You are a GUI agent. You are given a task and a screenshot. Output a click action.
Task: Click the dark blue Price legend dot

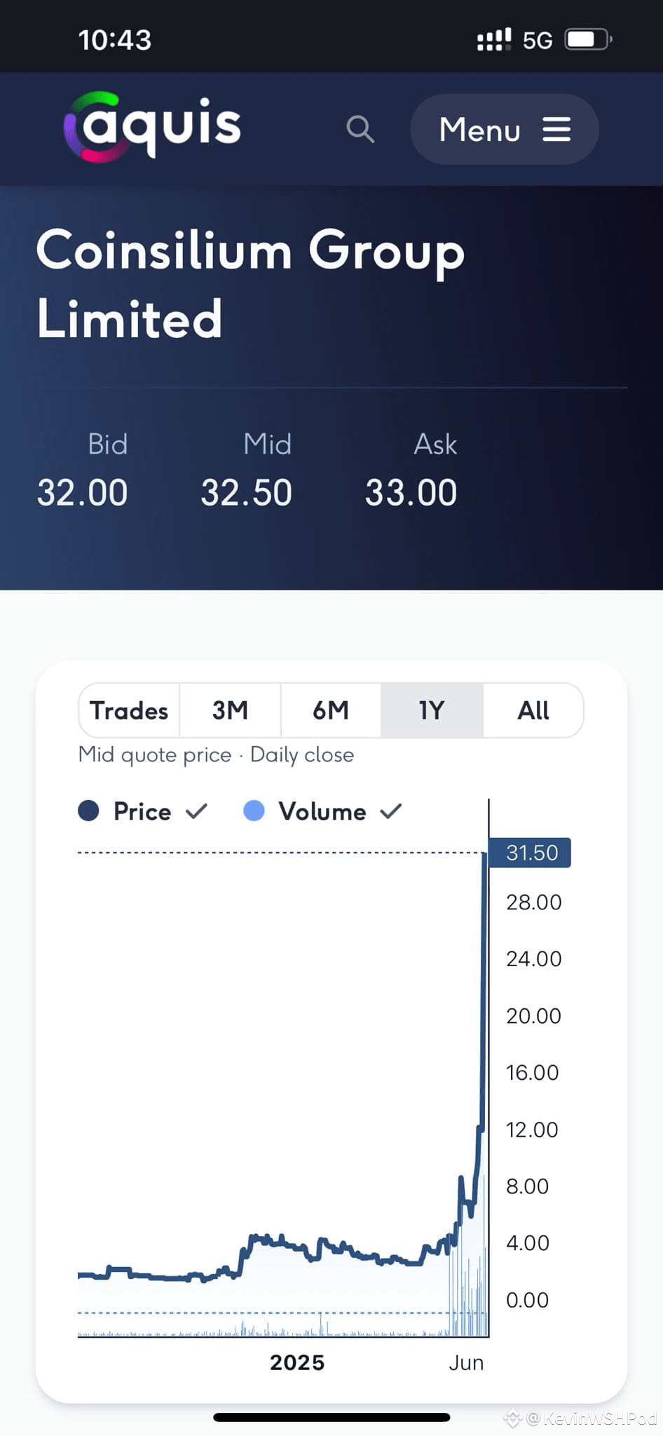coord(88,811)
